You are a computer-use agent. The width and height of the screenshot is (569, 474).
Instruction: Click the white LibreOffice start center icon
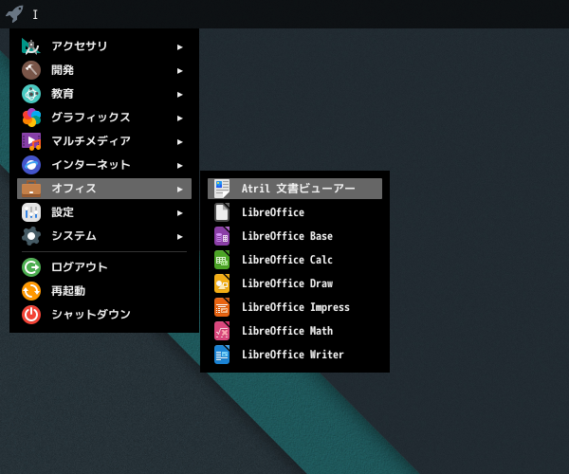click(x=222, y=212)
